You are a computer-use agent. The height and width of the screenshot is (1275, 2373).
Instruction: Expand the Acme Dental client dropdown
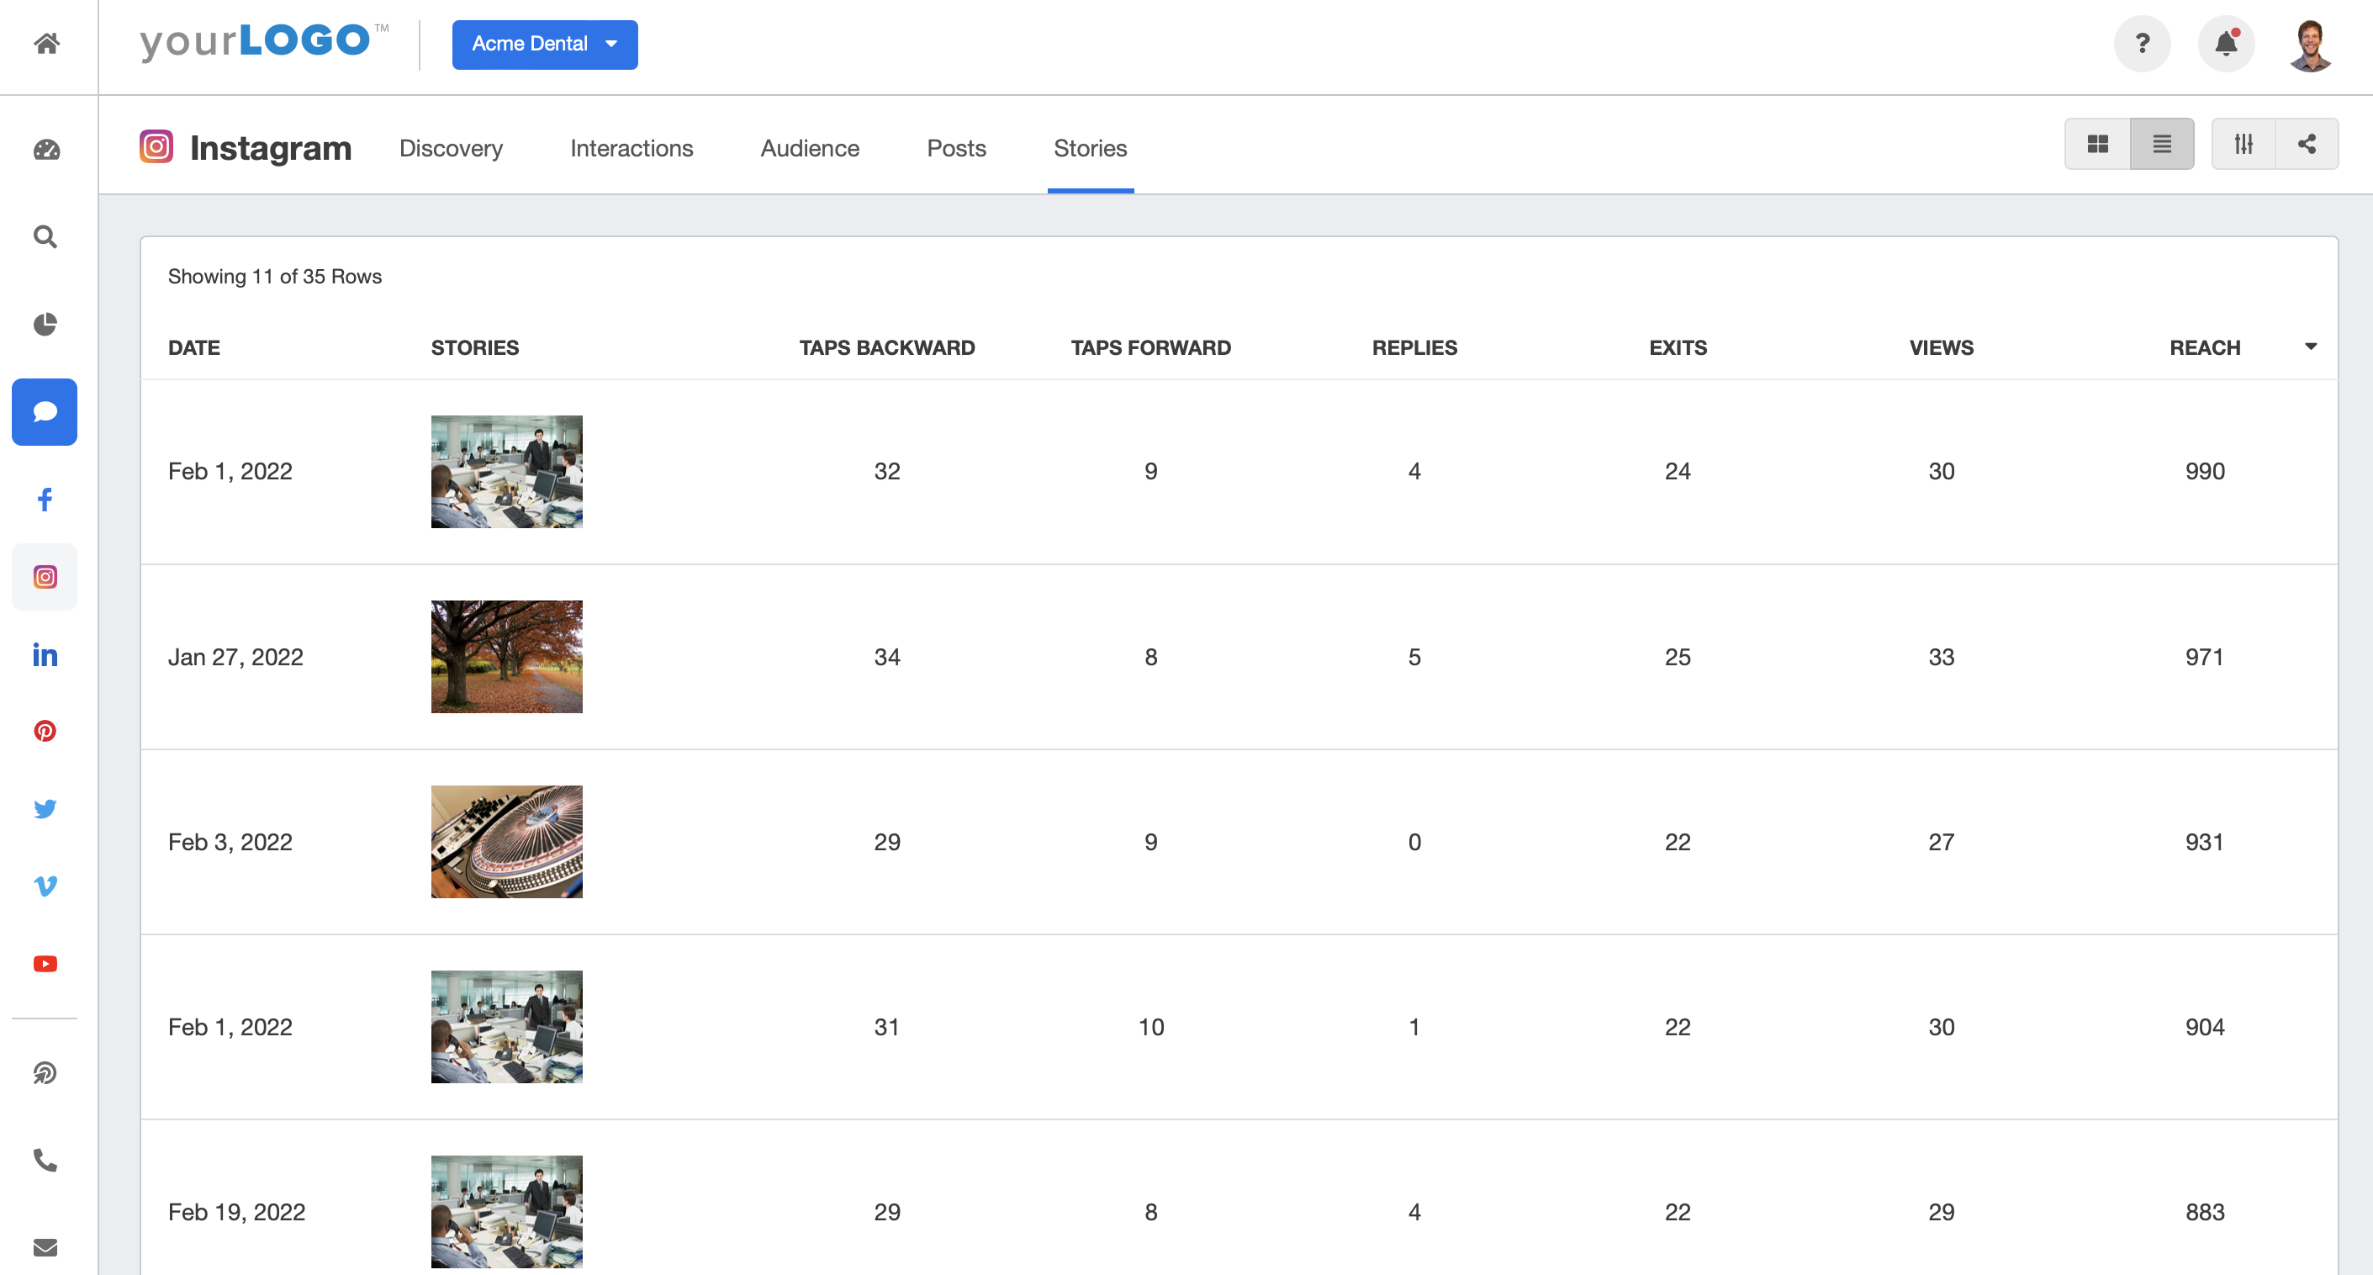pos(544,45)
